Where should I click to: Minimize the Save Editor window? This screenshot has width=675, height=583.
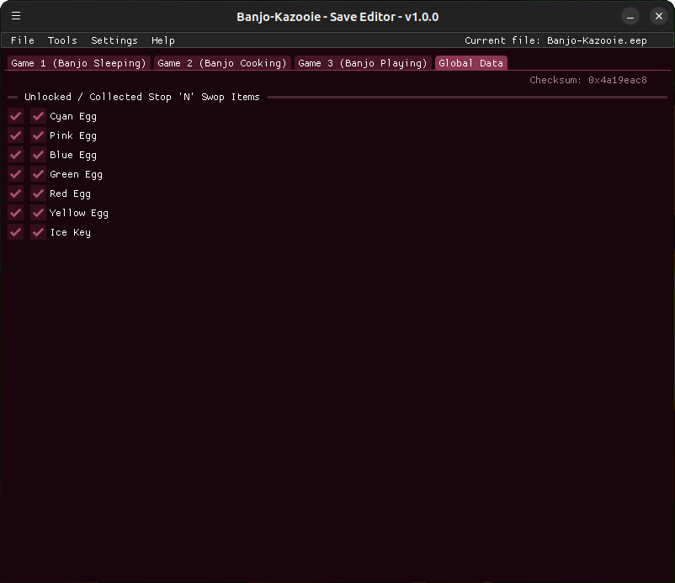point(630,16)
